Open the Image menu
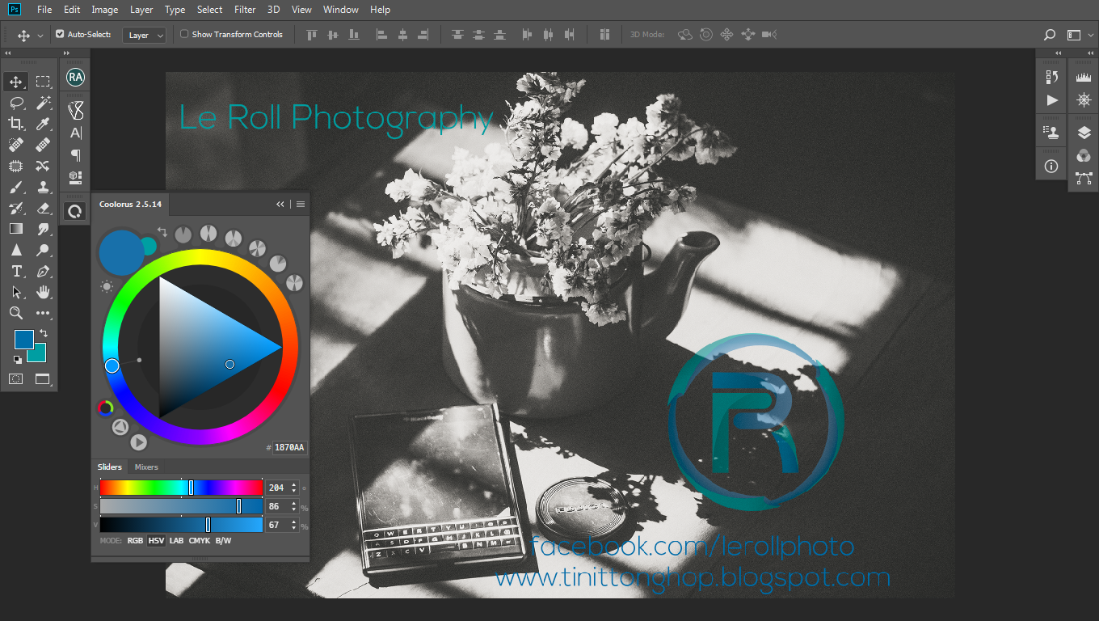The image size is (1099, 621). (x=105, y=10)
